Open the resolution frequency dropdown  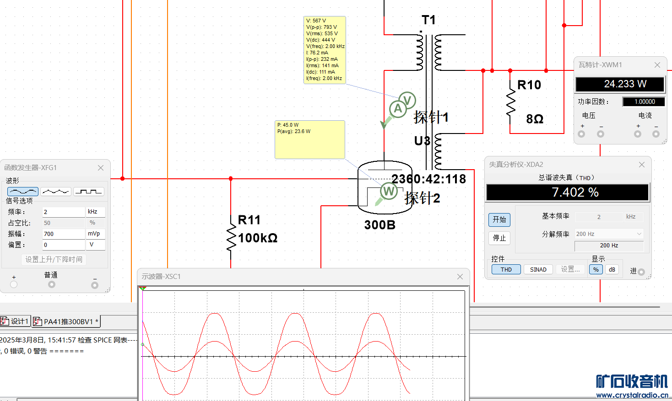click(609, 234)
